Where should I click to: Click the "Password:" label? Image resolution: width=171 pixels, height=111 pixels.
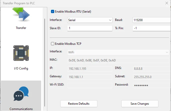click(122, 85)
